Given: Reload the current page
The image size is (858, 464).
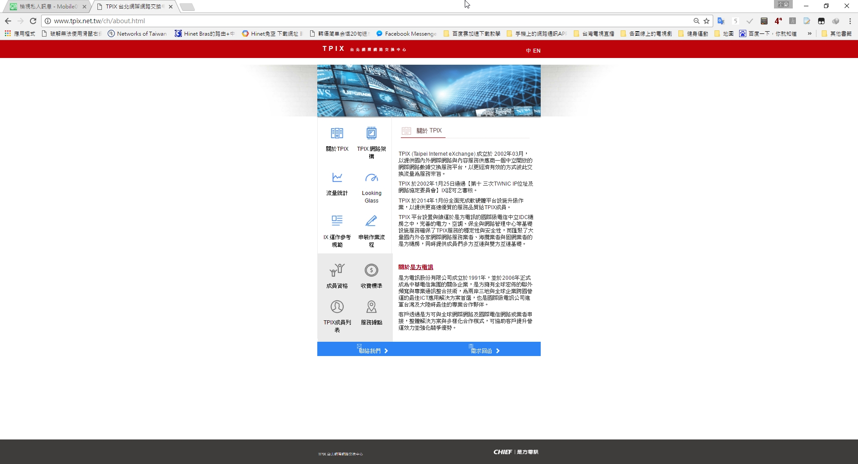Looking at the screenshot, I should coord(33,21).
